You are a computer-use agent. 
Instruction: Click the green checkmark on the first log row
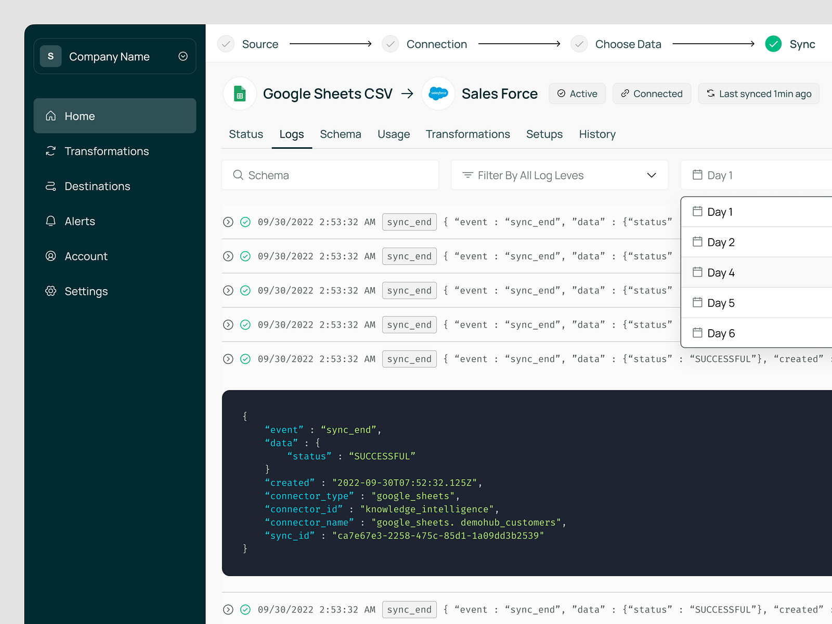click(245, 222)
